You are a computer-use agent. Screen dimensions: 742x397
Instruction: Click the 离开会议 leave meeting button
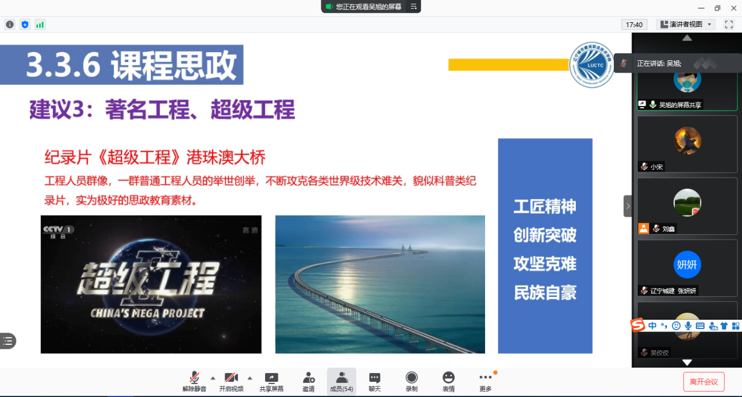point(703,382)
